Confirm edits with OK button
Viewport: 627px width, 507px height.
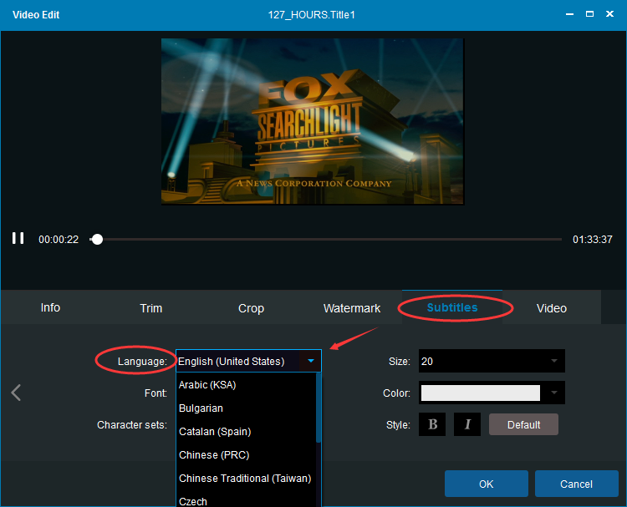pyautogui.click(x=487, y=484)
